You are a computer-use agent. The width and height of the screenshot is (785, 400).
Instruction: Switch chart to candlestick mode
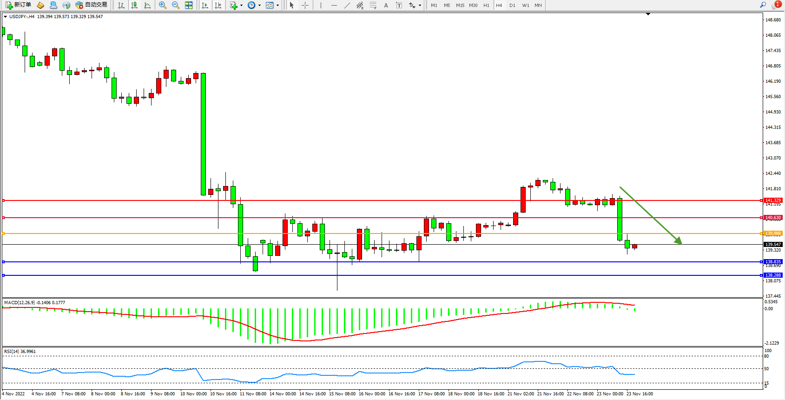click(x=134, y=5)
